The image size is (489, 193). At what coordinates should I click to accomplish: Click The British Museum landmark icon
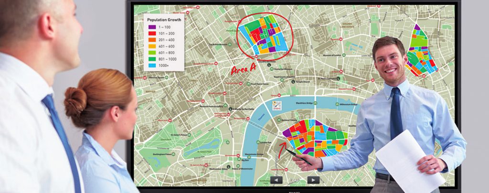click(x=230, y=44)
